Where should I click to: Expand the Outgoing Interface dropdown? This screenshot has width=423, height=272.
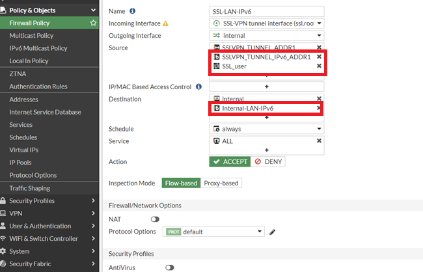[x=267, y=36]
